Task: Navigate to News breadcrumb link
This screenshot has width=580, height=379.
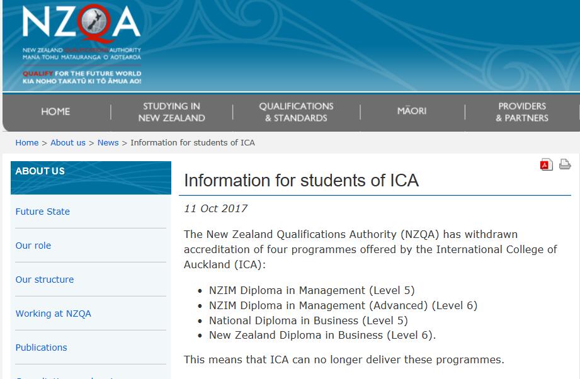Action: [x=108, y=143]
